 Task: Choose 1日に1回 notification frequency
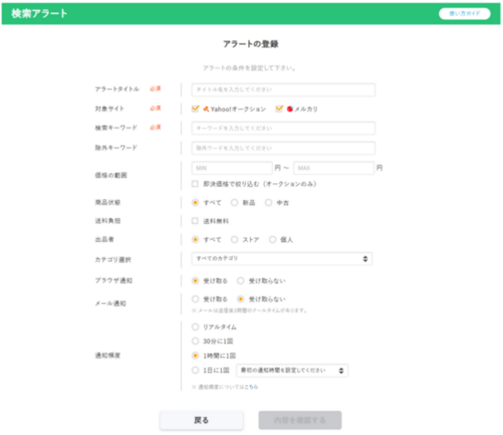(x=195, y=370)
